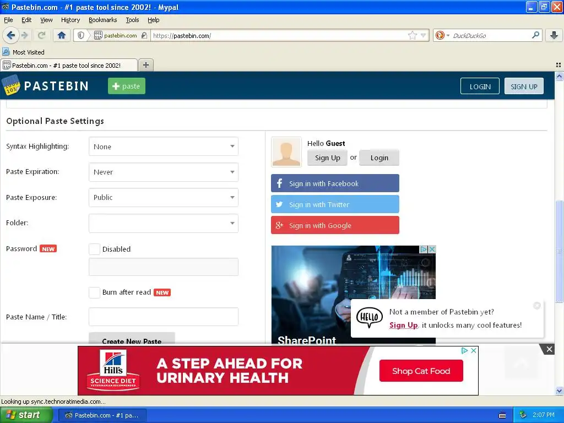Click the HELLO speech bubble icon

click(369, 317)
